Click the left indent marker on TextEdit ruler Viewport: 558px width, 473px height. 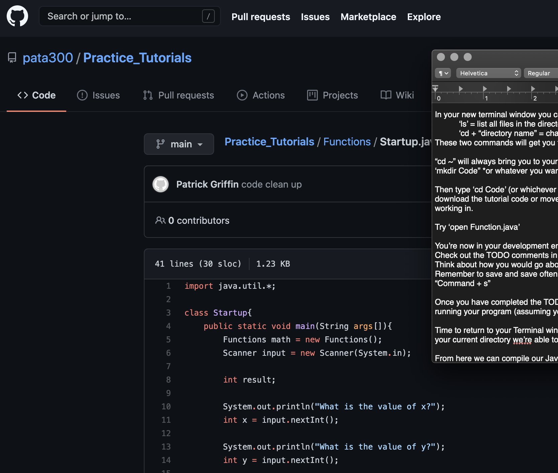point(435,89)
